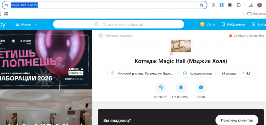Viewport: 266px width, 125px height.
Task: Click the search field Поиск мест и событий
Action: 118,25
